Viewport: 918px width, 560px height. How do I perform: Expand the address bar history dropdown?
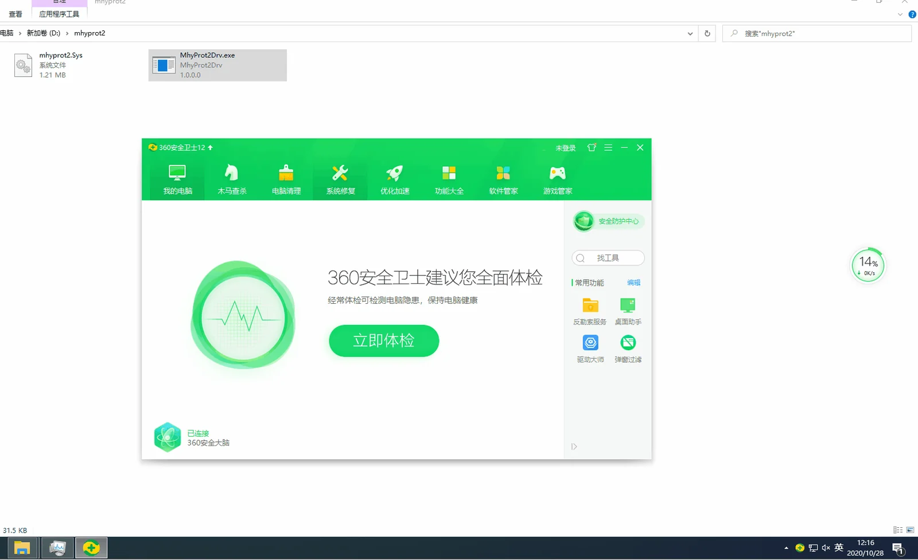(x=690, y=33)
